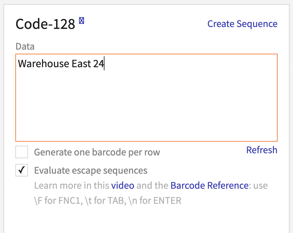The image size is (293, 233).
Task: Click the 'Generate one barcode per row' label
Action: point(97,153)
